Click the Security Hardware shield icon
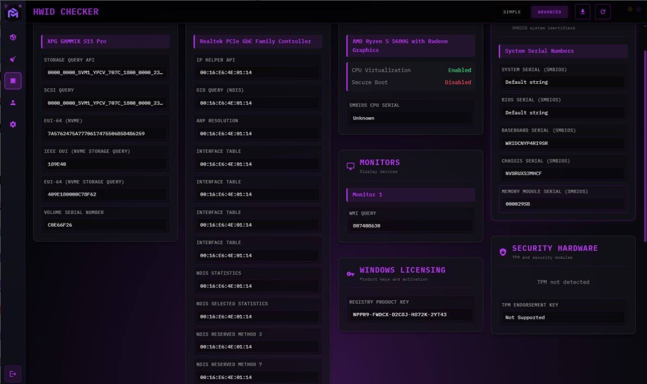647x384 pixels. [x=502, y=251]
